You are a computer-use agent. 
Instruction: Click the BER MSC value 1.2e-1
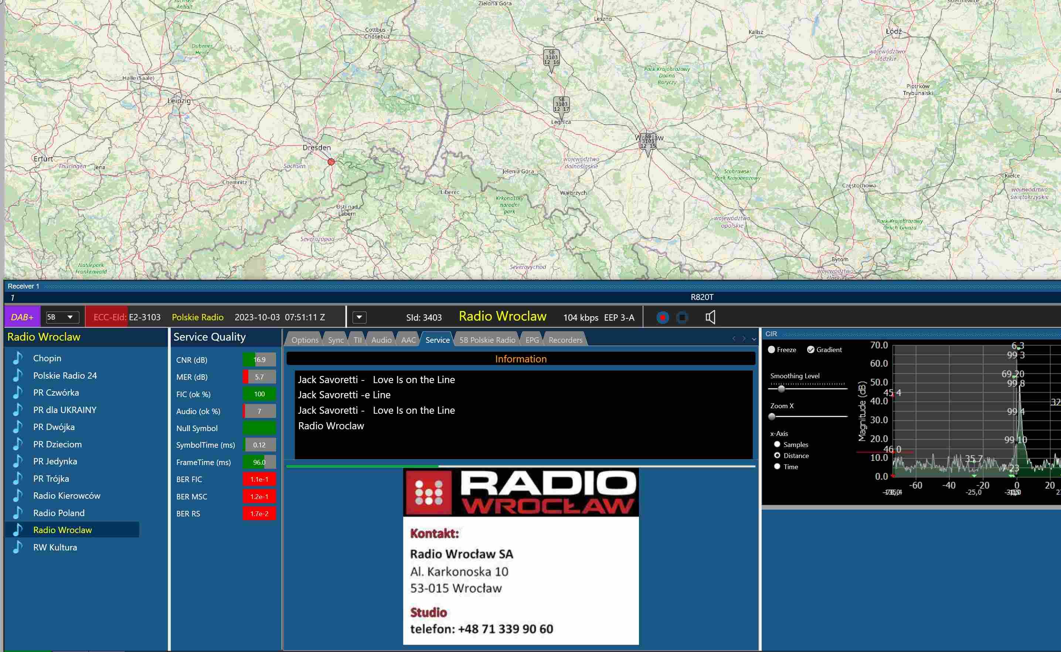point(259,496)
